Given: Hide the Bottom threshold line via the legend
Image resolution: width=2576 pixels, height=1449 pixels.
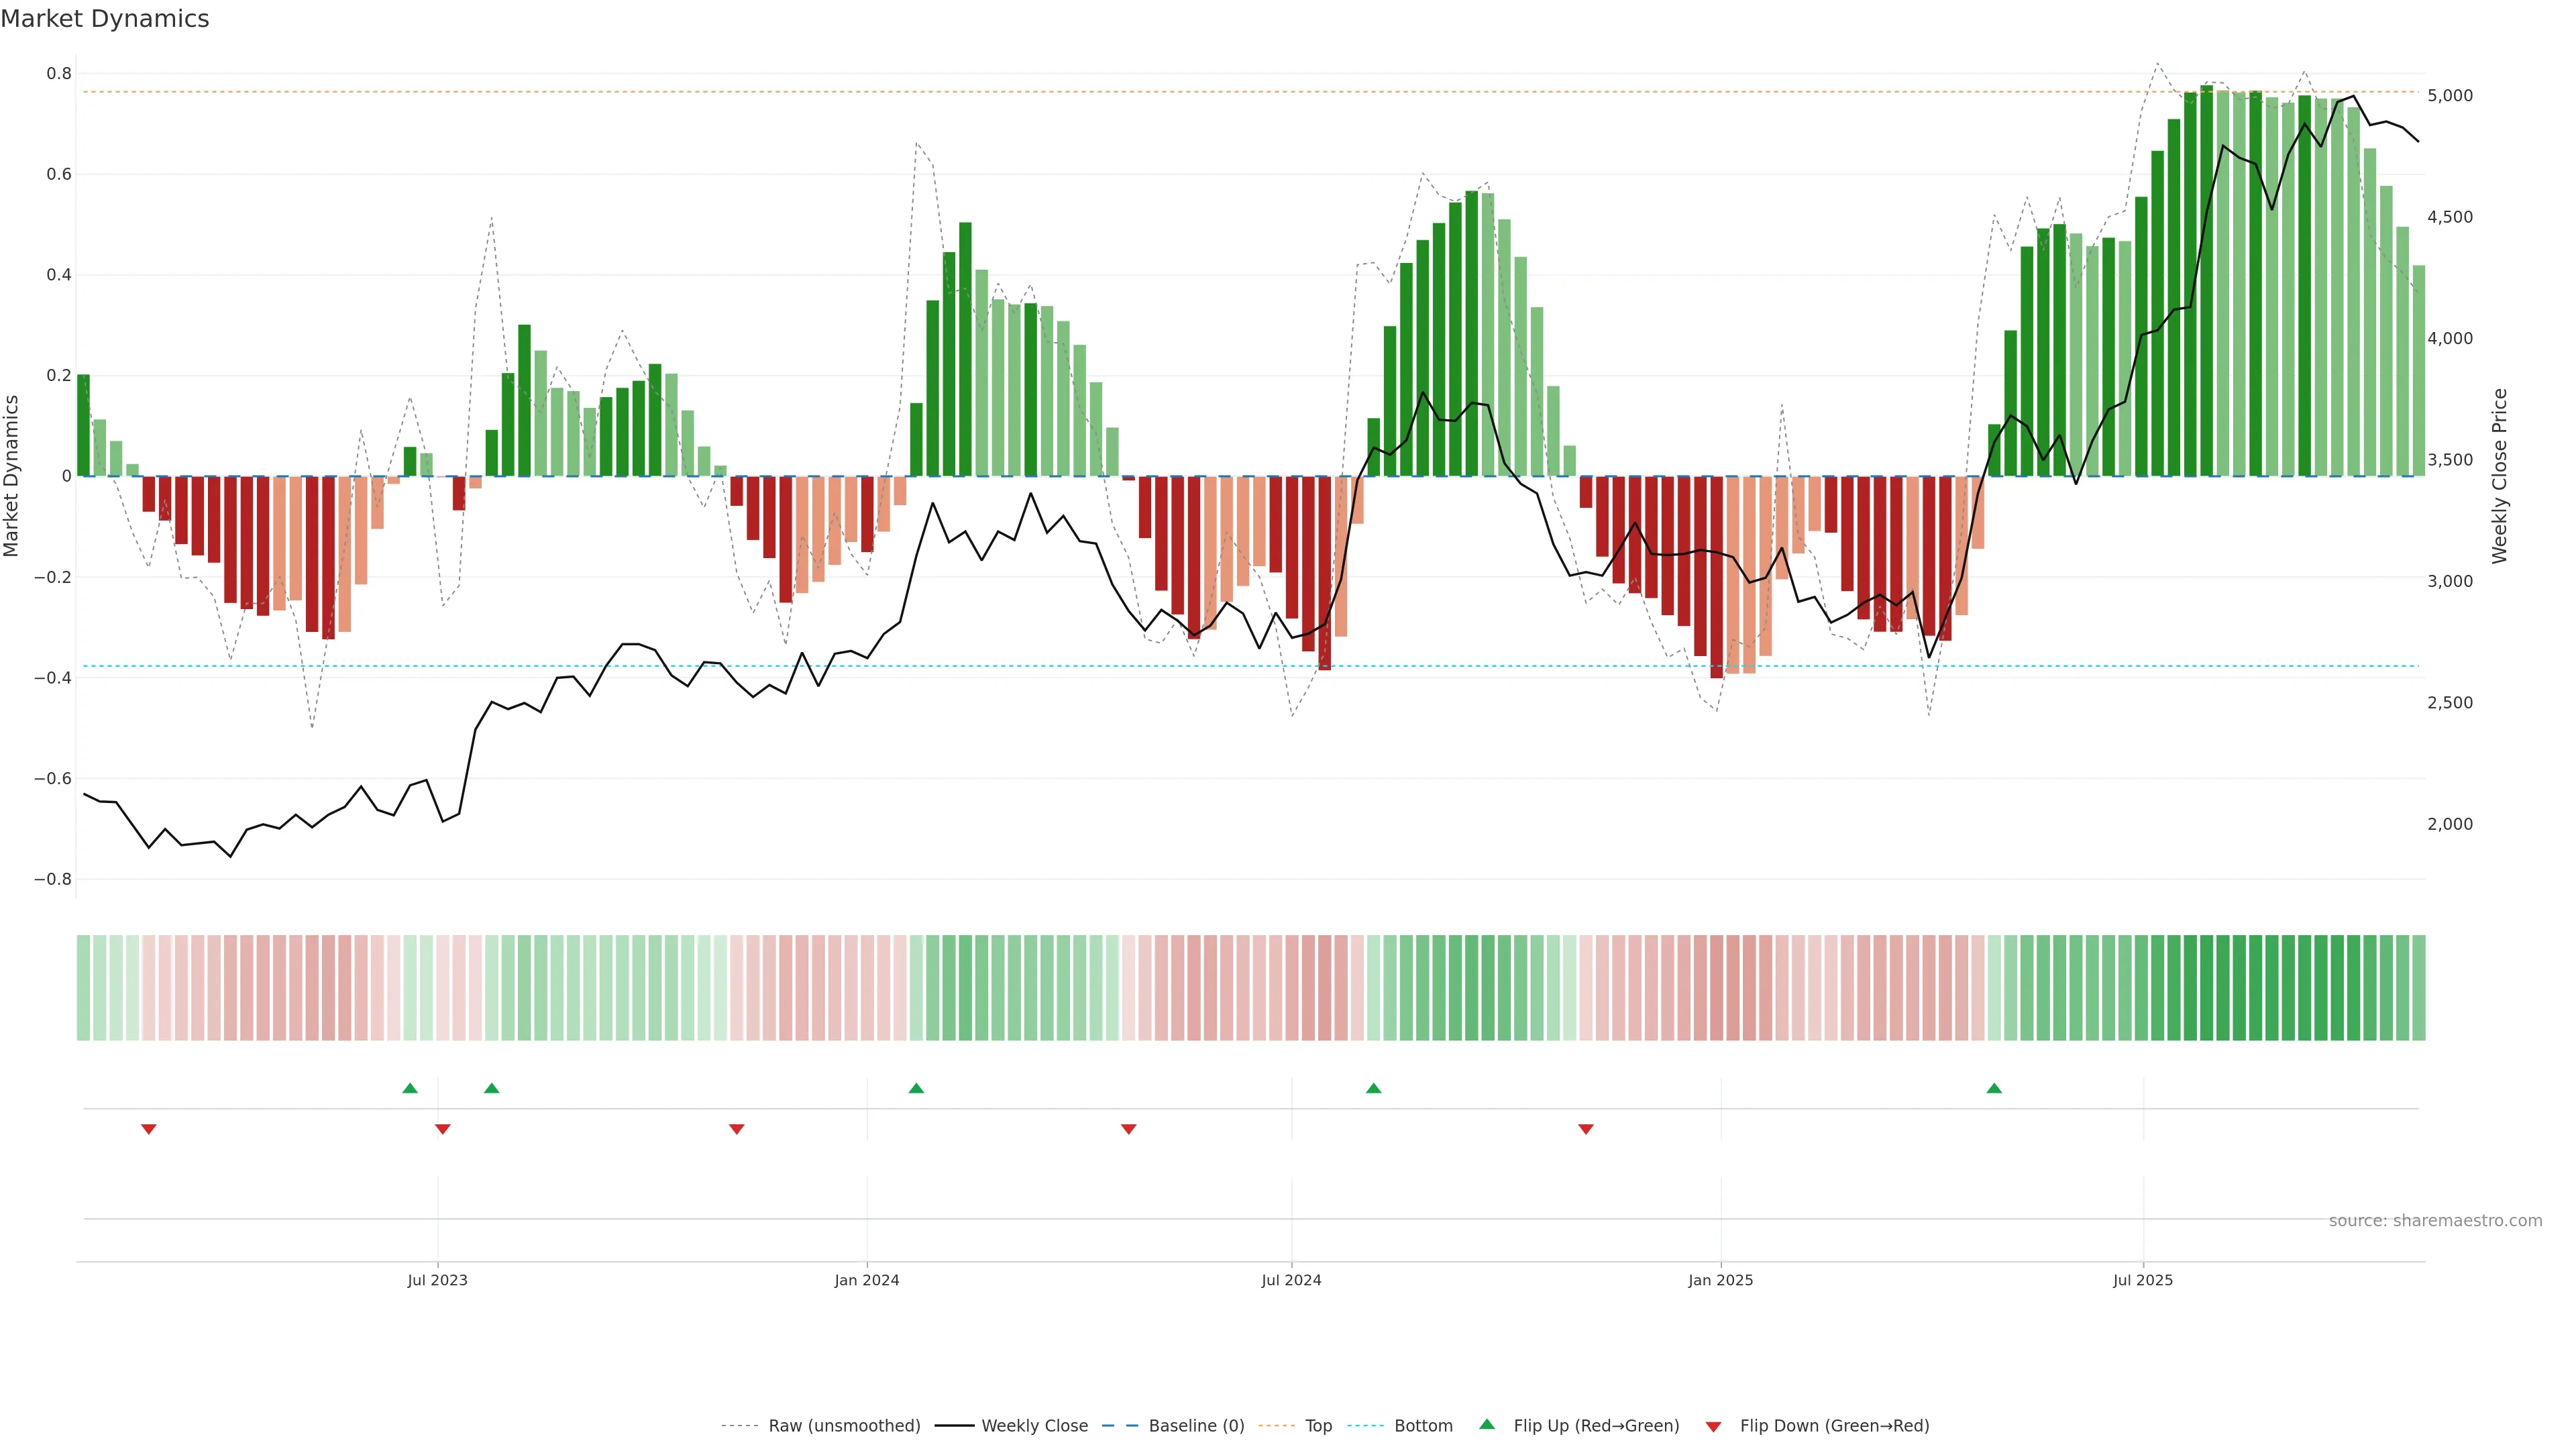Looking at the screenshot, I should point(1423,1425).
